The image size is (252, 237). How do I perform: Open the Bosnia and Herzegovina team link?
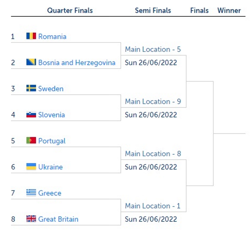coord(77,63)
